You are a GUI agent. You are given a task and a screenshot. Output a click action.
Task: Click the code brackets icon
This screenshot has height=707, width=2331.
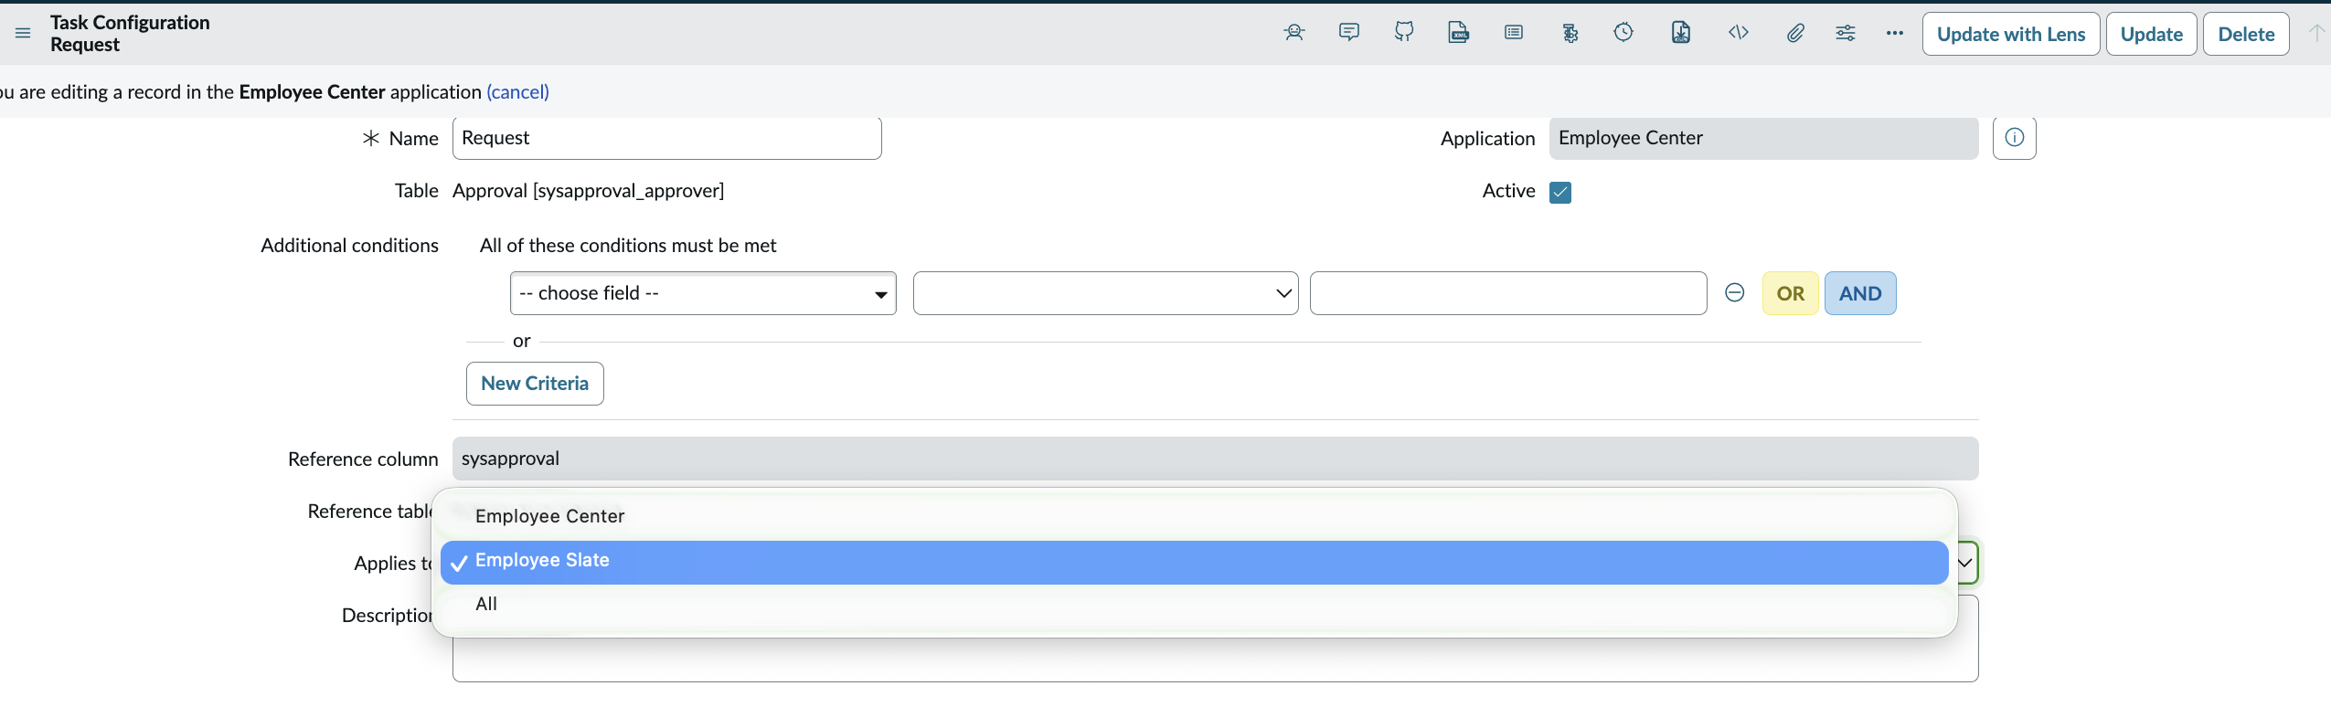(1738, 33)
